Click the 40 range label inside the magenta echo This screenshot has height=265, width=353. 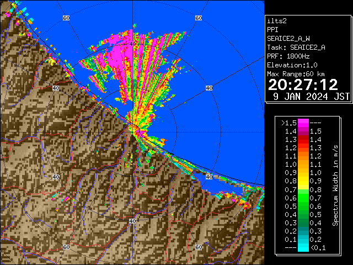[x=132, y=44]
